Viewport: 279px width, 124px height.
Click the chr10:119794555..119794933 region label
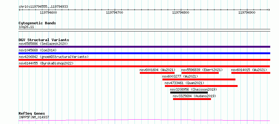coord(43,7)
